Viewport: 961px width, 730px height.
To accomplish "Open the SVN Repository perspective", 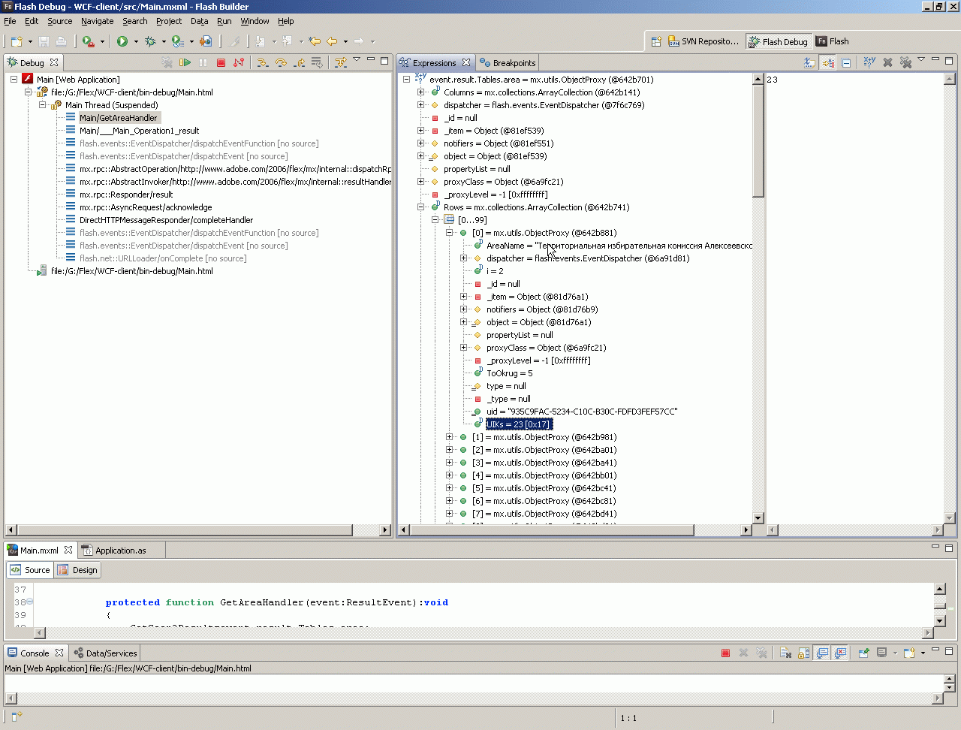I will [703, 41].
